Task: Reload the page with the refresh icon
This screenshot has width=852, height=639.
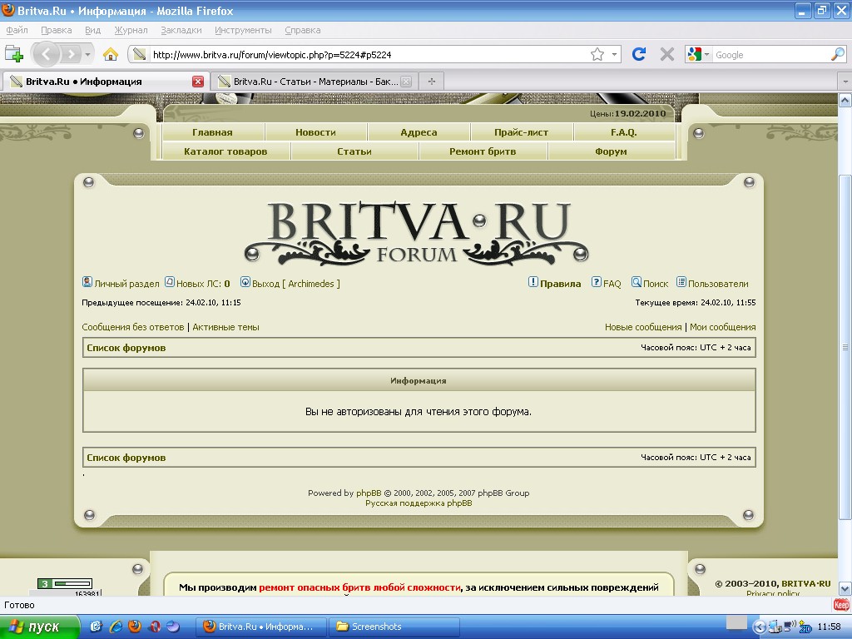Action: [639, 55]
